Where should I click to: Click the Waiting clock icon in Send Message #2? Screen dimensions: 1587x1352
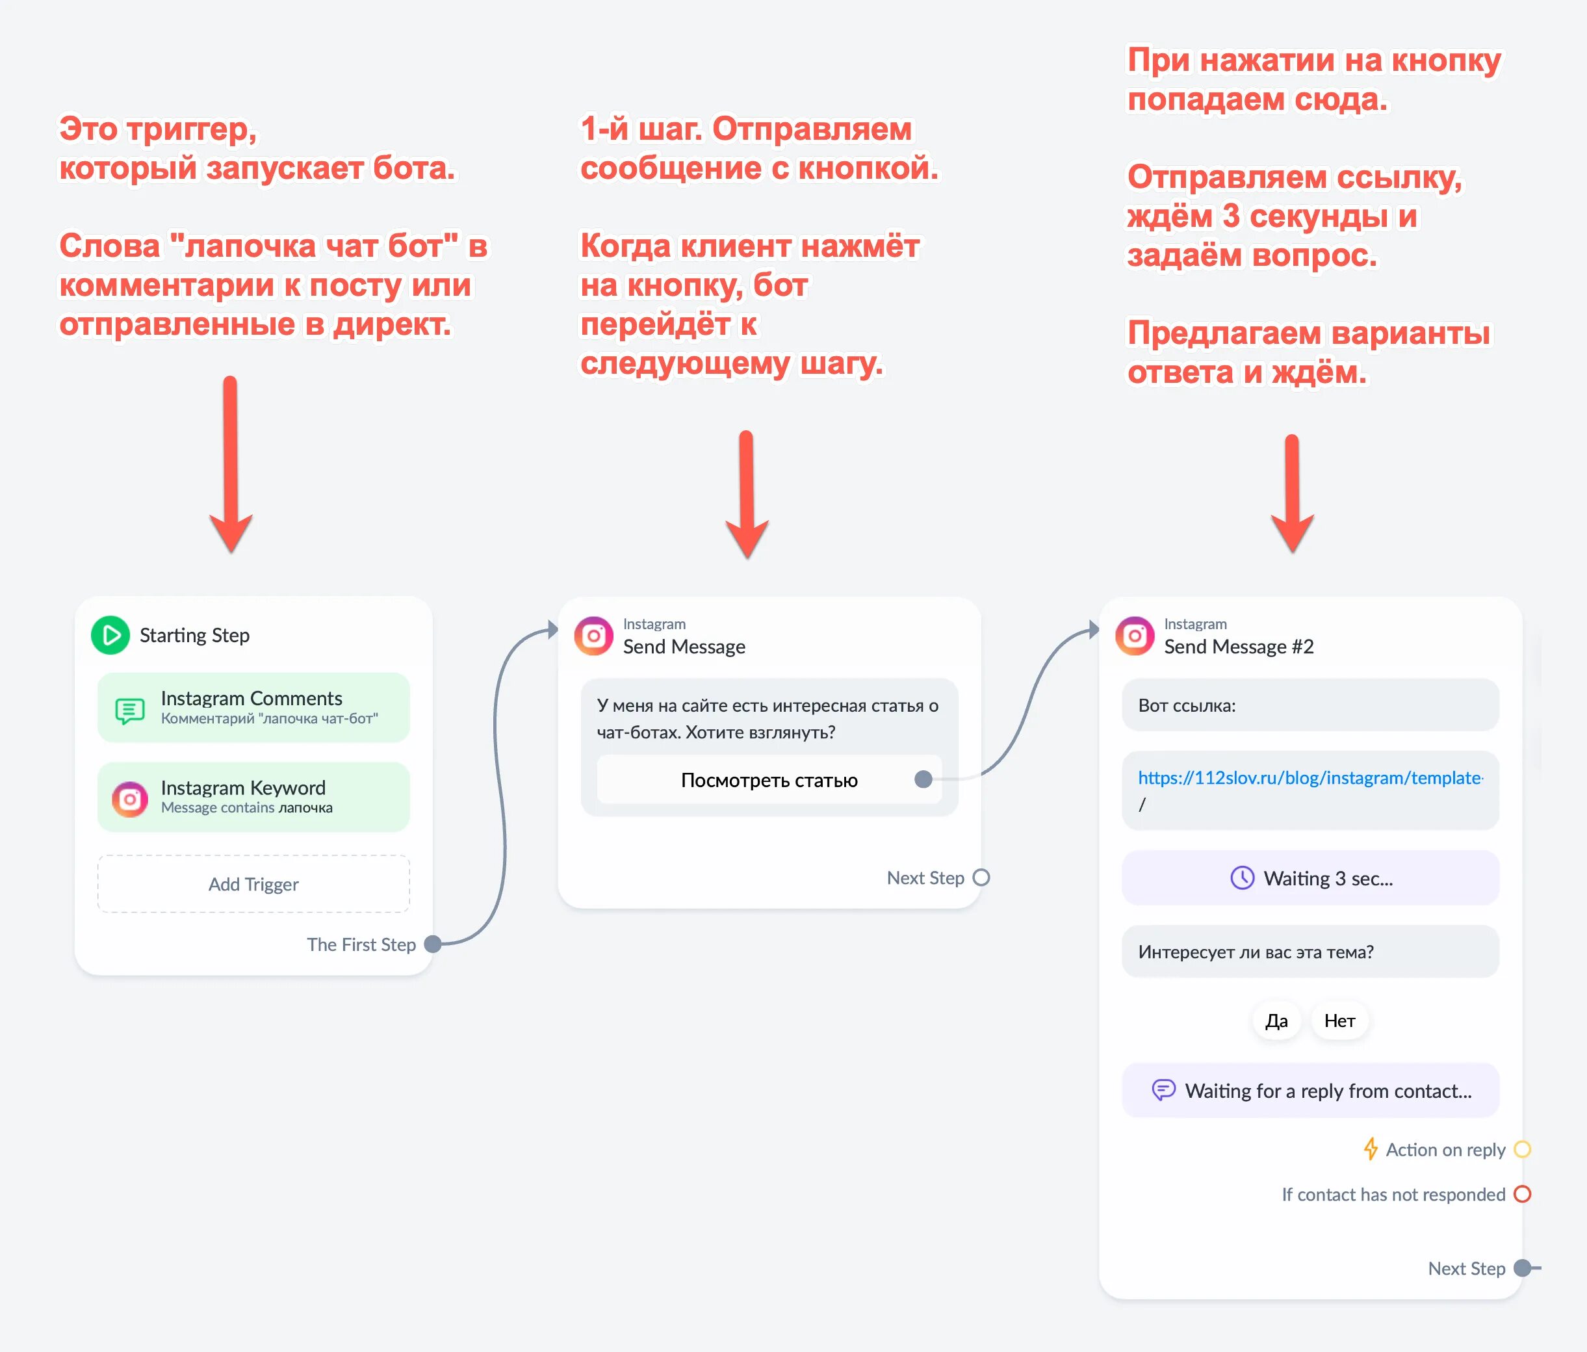(x=1241, y=876)
